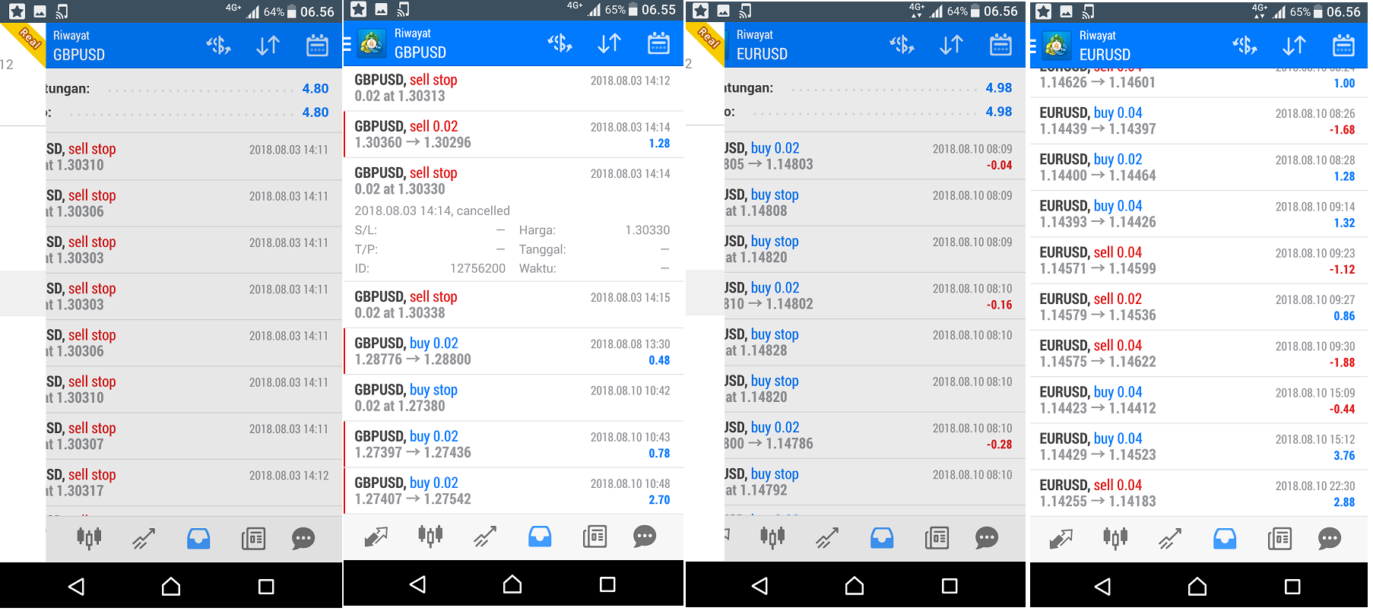Select GBPUSD buy row 1.27397 → 1.27436
This screenshot has height=611, width=1373.
coord(513,444)
